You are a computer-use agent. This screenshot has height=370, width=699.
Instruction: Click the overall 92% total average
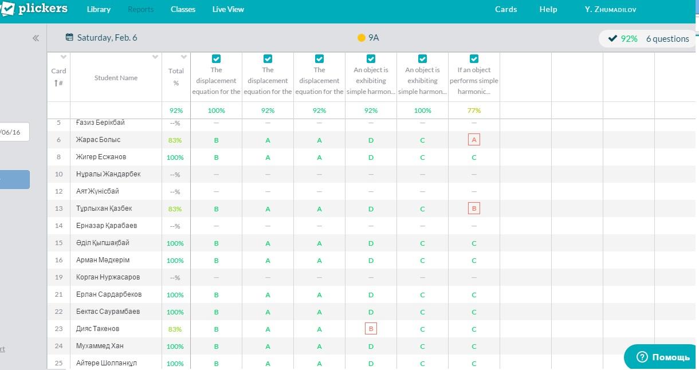(176, 111)
